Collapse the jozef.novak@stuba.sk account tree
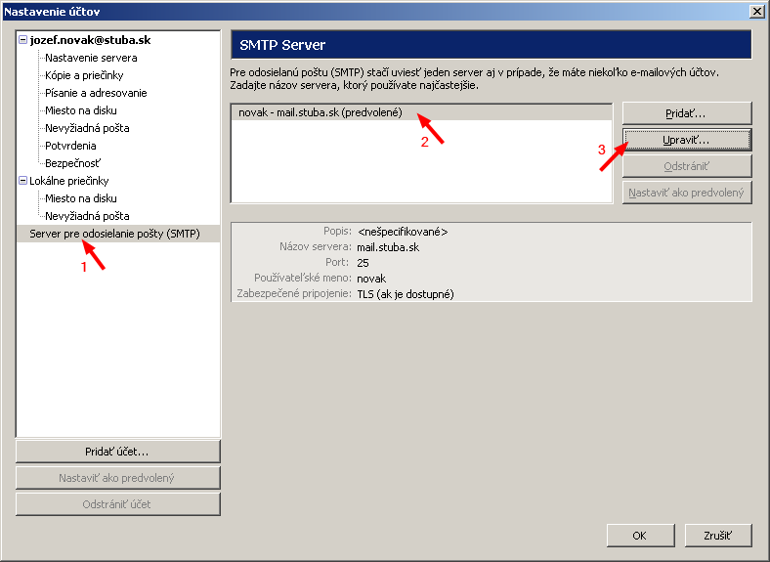The height and width of the screenshot is (562, 770). pyautogui.click(x=23, y=40)
